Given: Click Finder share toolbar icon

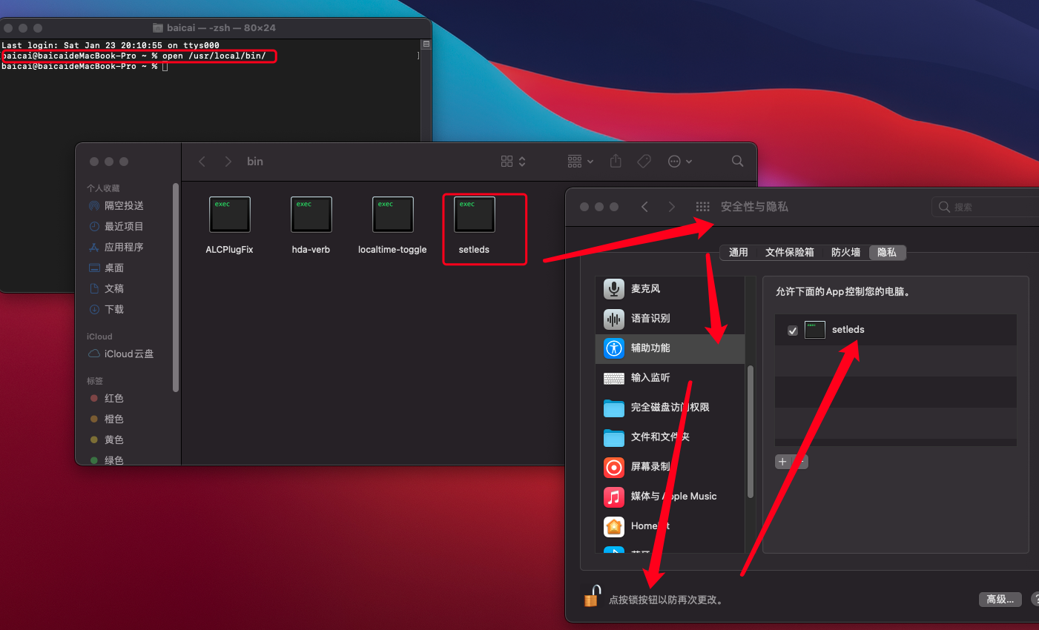Looking at the screenshot, I should point(616,161).
